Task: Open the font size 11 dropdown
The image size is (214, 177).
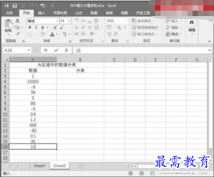Action: tap(69, 21)
